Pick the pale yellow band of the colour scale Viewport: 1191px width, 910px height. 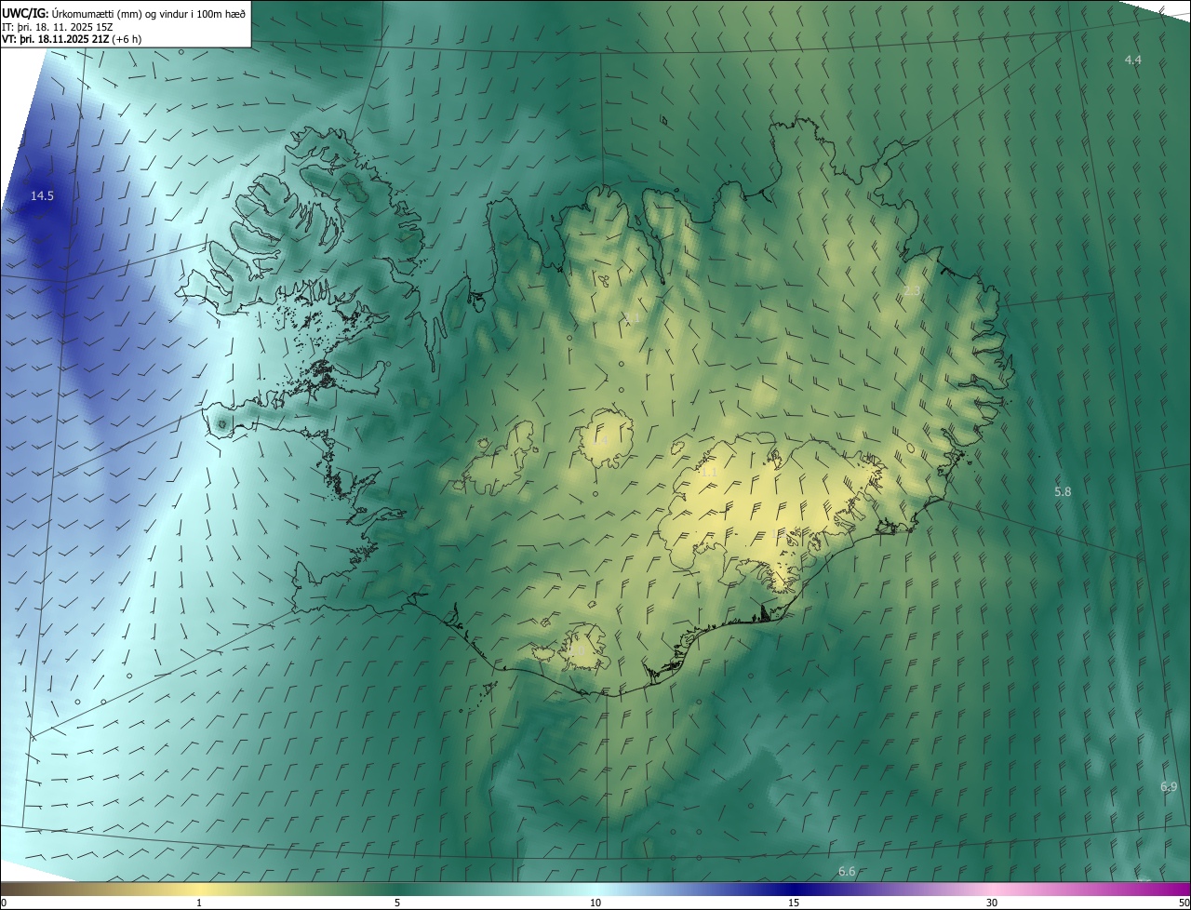(199, 889)
